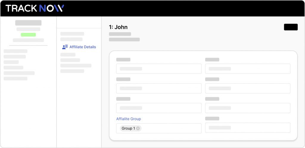The width and height of the screenshot is (305, 148).
Task: Click the Affiliate Details person-list icon
Action: tap(65, 47)
